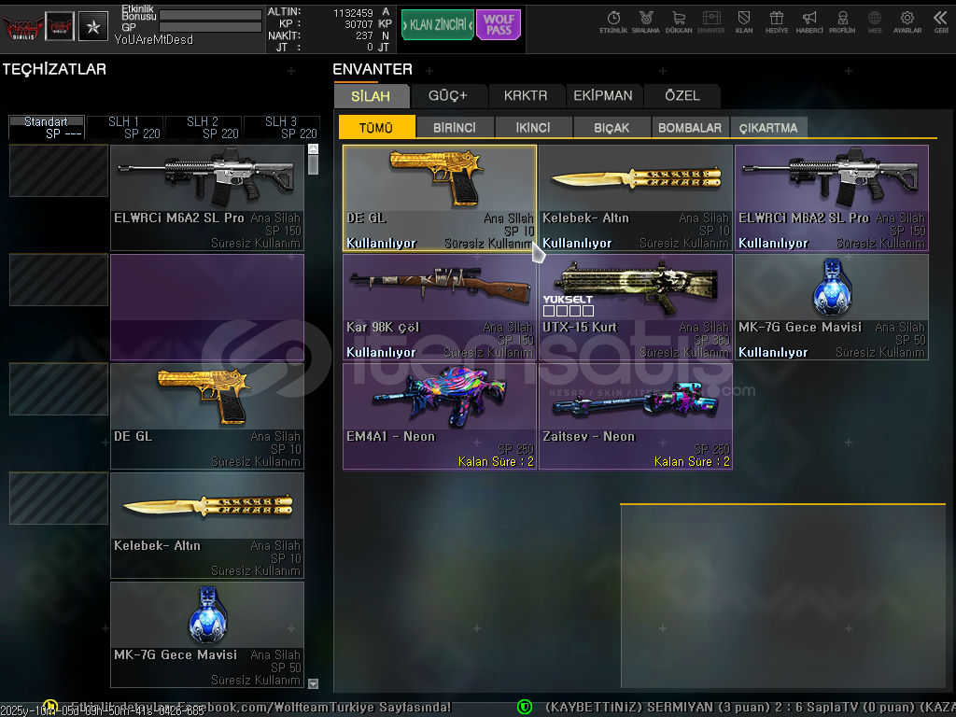Select the SLH 2 loadout slot
Screen dimensions: 956x717
click(203, 127)
